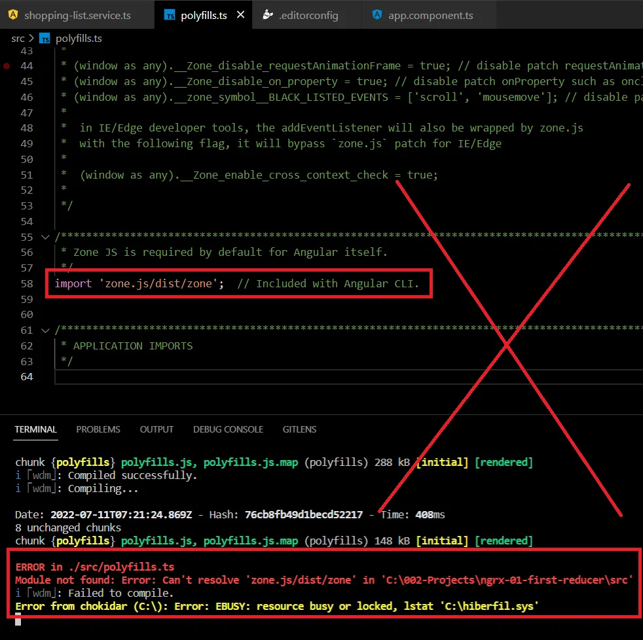Click '__Zone_disable_on_property' on line 45

click(x=256, y=81)
